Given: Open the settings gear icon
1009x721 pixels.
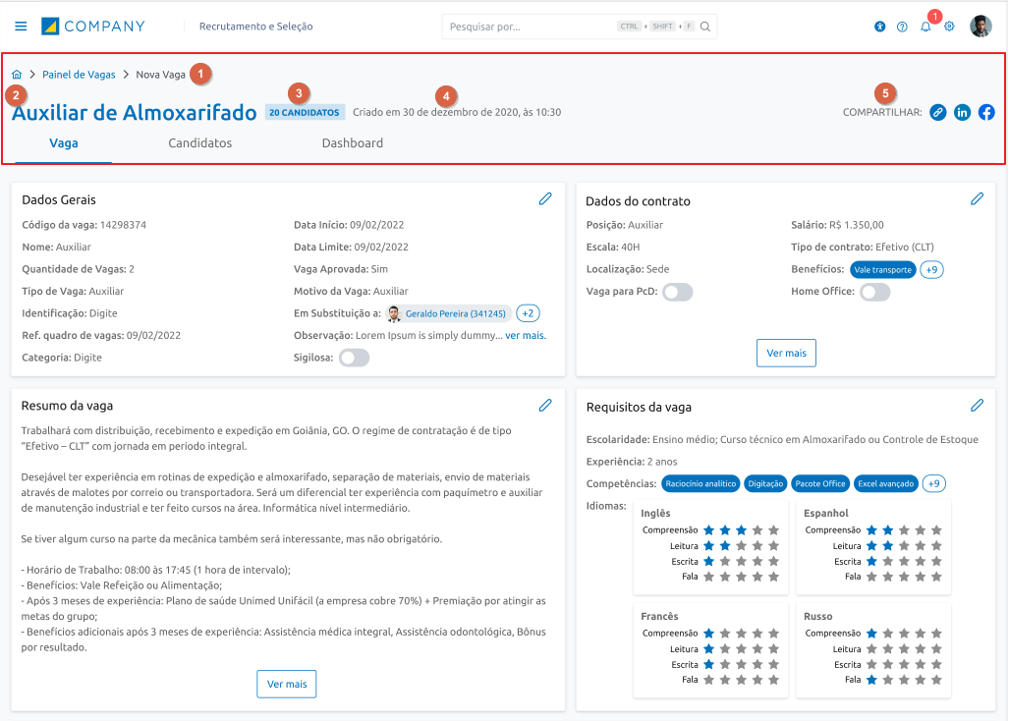Looking at the screenshot, I should coord(949,27).
